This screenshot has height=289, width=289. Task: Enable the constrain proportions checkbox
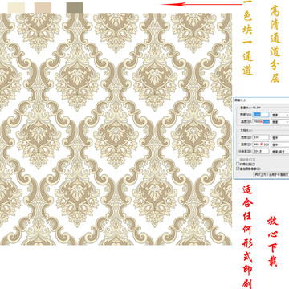click(238, 164)
